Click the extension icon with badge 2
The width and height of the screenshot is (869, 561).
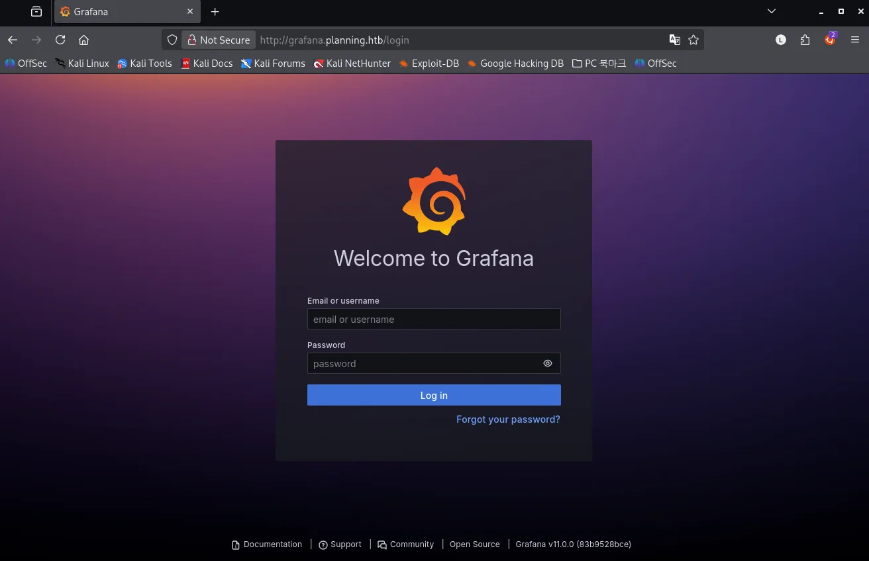[x=831, y=39]
